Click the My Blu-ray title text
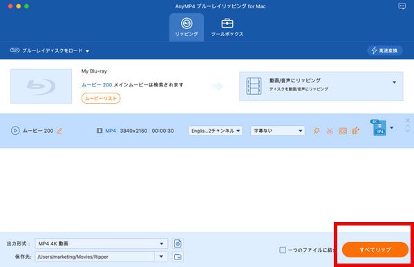This screenshot has height=267, width=414. point(94,71)
